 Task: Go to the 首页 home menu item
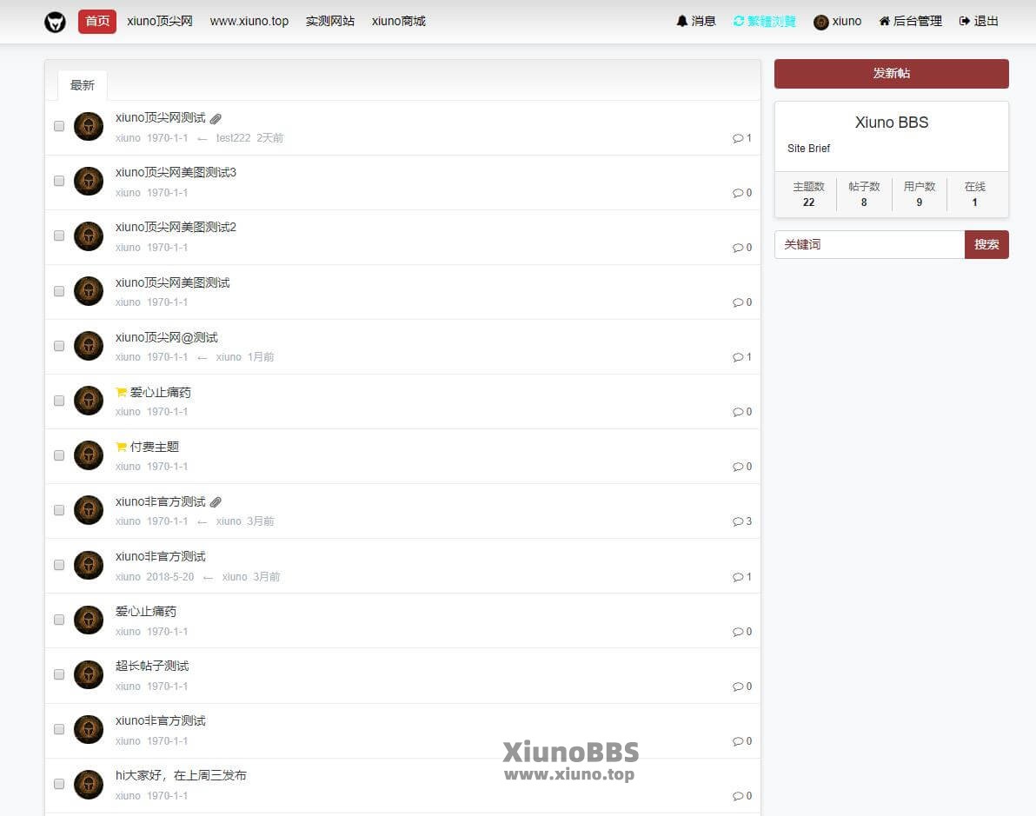pyautogui.click(x=97, y=21)
